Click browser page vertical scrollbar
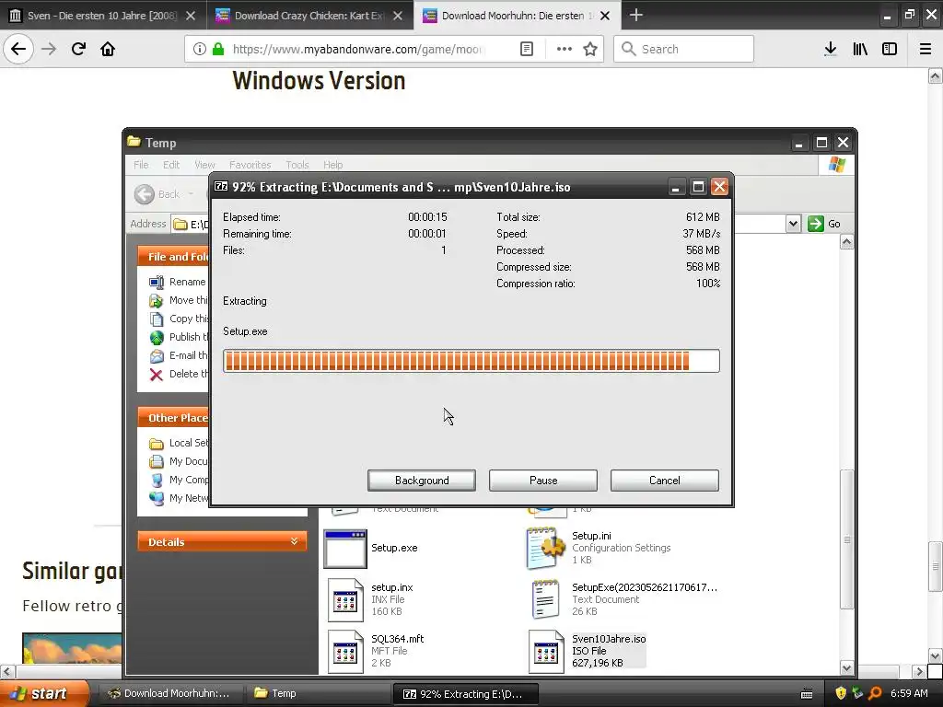The width and height of the screenshot is (943, 707). coord(935,567)
